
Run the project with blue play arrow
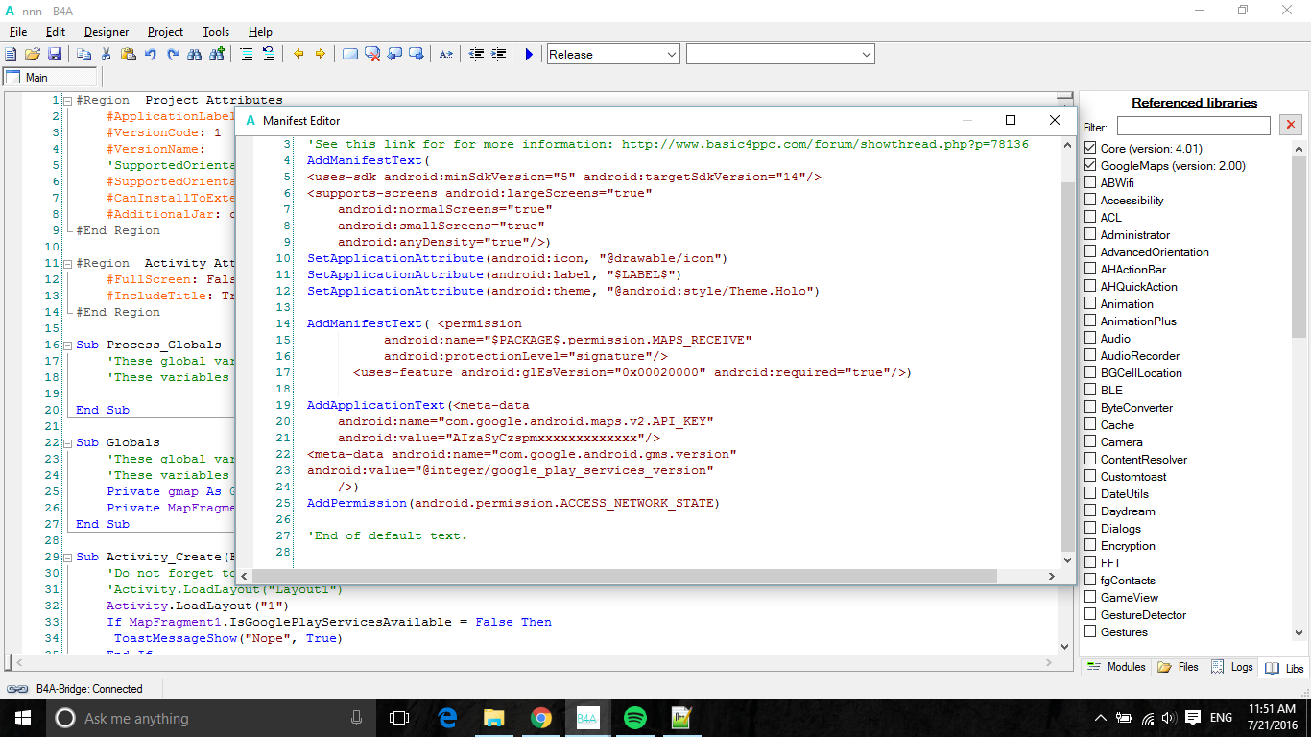pyautogui.click(x=528, y=55)
